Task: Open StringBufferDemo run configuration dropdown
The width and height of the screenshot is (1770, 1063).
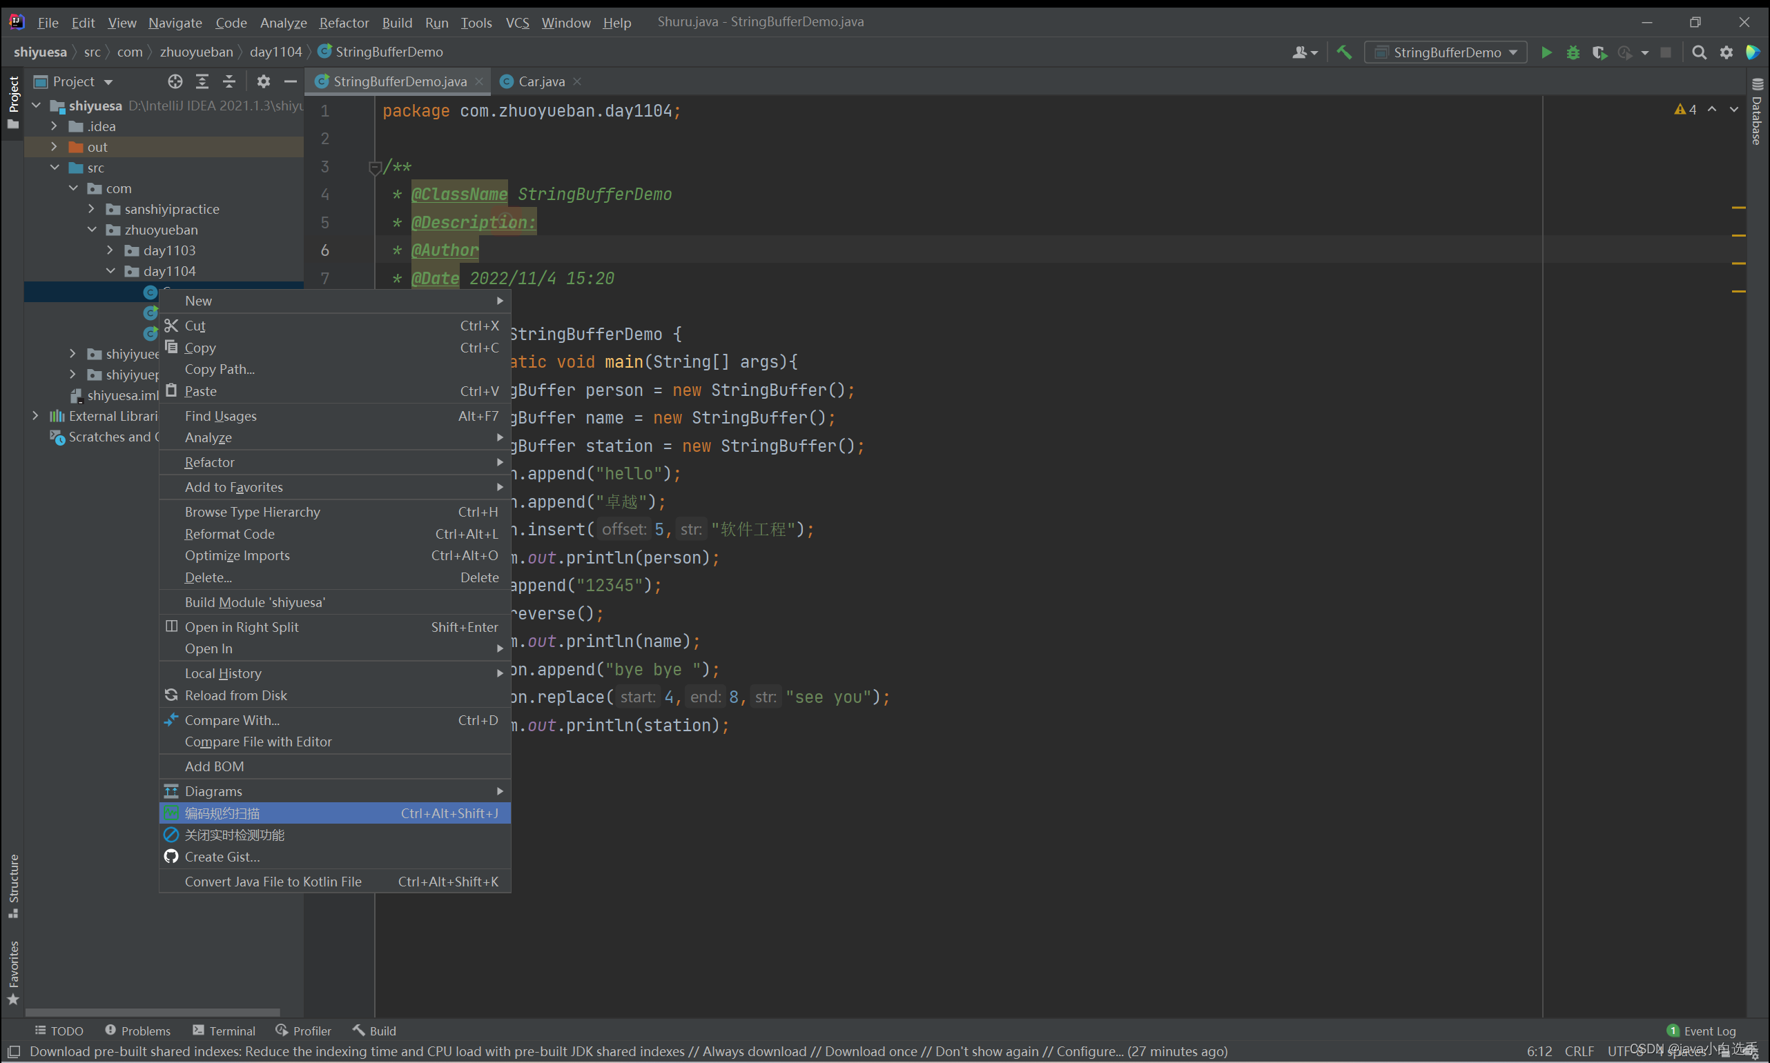Action: (1446, 52)
